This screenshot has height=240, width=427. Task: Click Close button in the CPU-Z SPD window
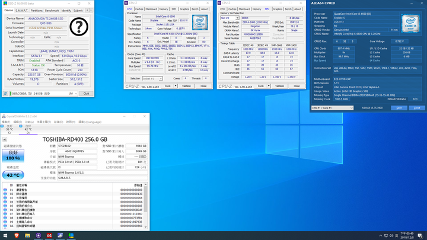click(x=297, y=86)
